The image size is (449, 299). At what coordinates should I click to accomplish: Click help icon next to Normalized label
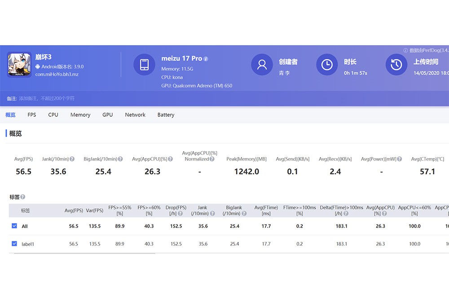pyautogui.click(x=212, y=159)
